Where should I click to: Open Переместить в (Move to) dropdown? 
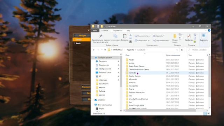[142, 36]
